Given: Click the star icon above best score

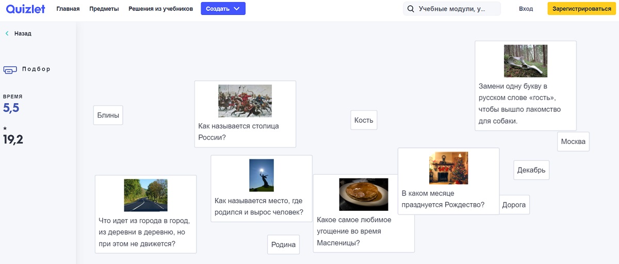Looking at the screenshot, I should pos(5,128).
